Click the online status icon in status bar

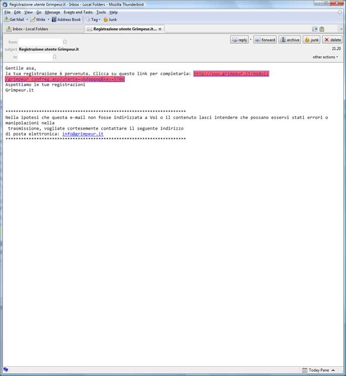pyautogui.click(x=6, y=370)
